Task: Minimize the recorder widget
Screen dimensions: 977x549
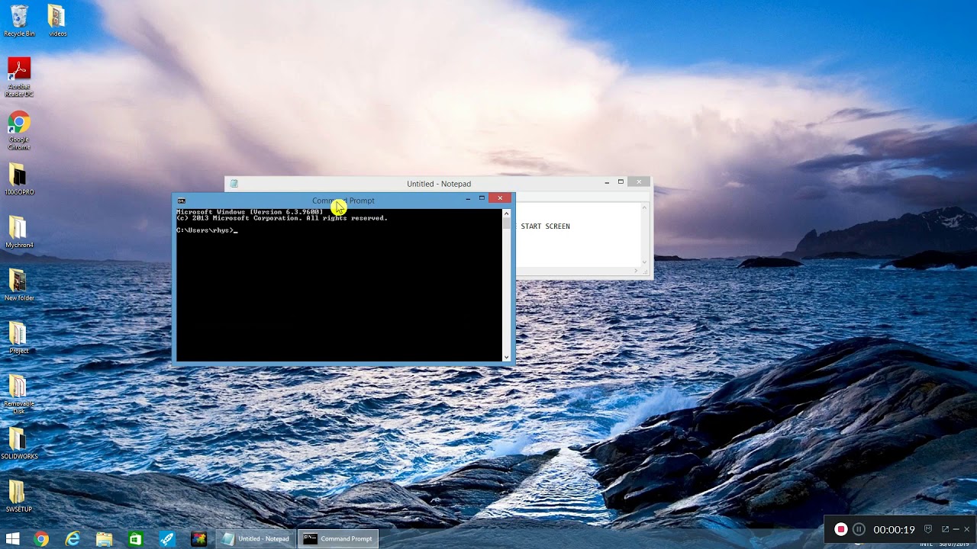Action: [956, 529]
